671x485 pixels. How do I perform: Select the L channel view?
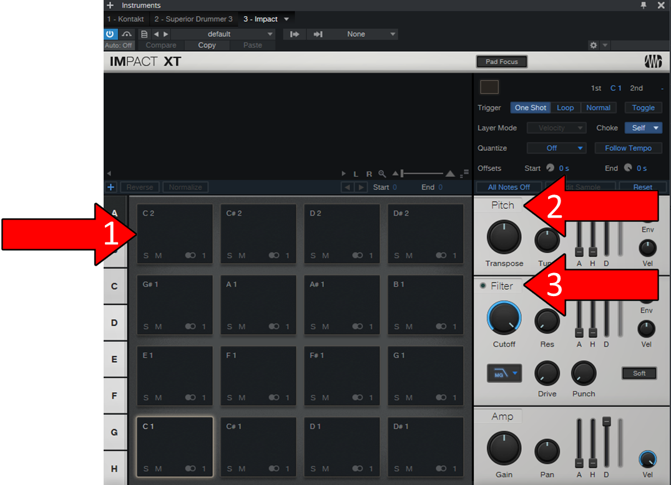[356, 174]
